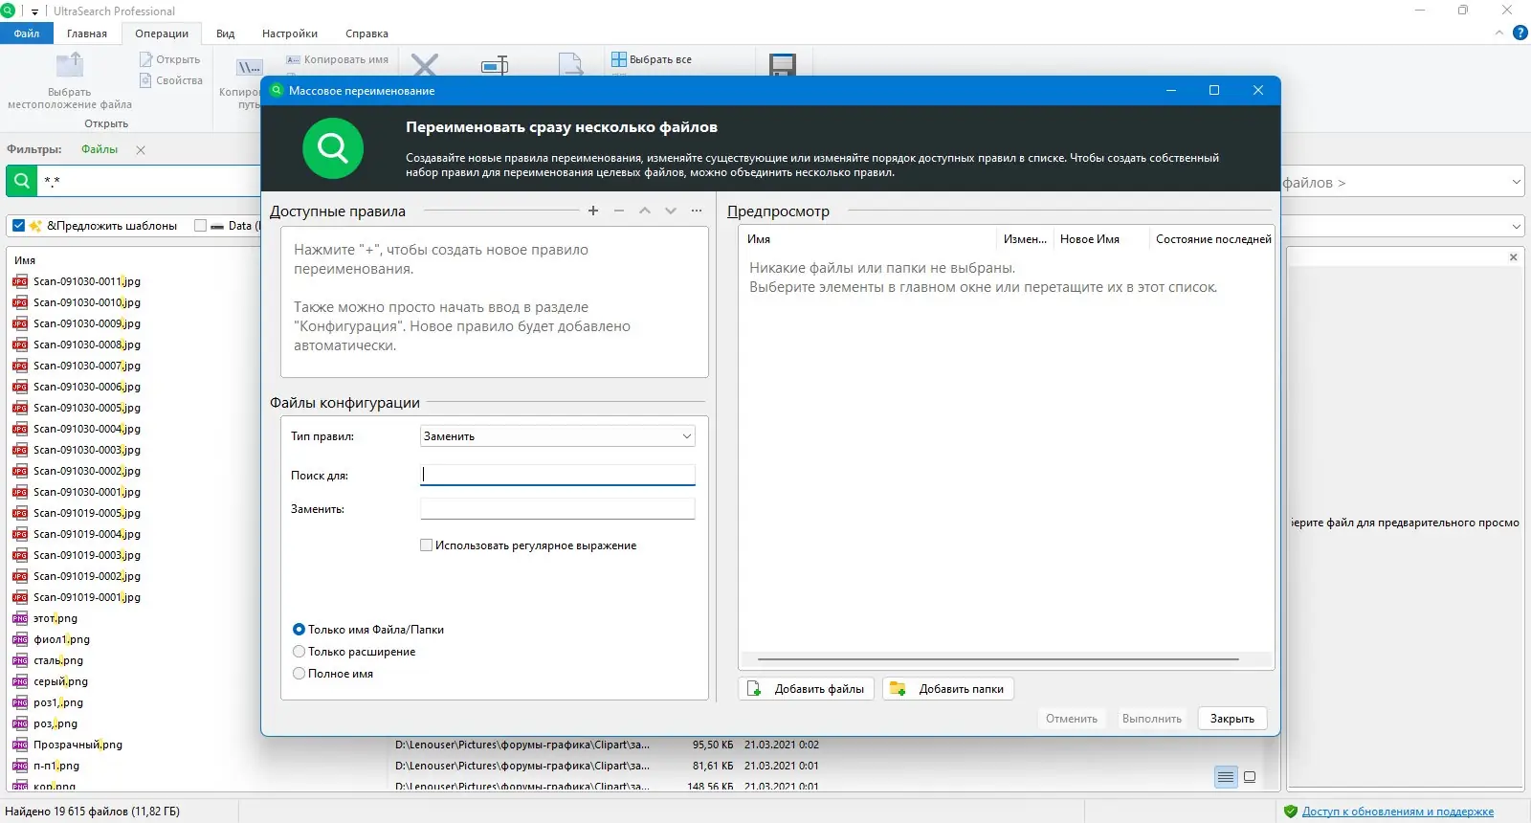Remove the selected rule with minus icon
The width and height of the screenshot is (1531, 823).
tap(619, 211)
